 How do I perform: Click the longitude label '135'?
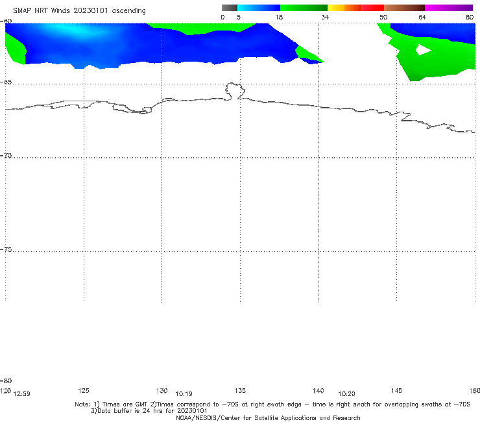point(240,390)
